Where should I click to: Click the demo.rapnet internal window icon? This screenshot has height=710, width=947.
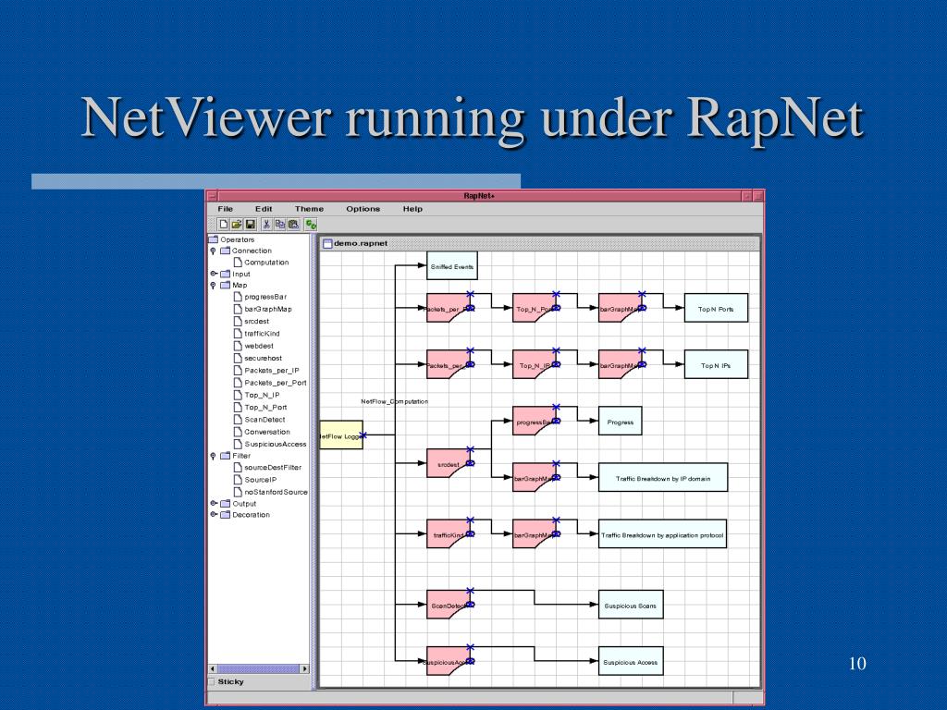(x=326, y=243)
